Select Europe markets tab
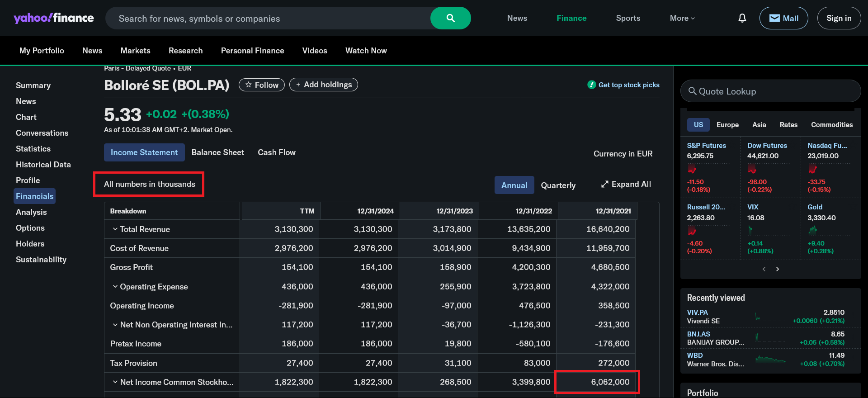Image resolution: width=868 pixels, height=398 pixels. pos(727,125)
